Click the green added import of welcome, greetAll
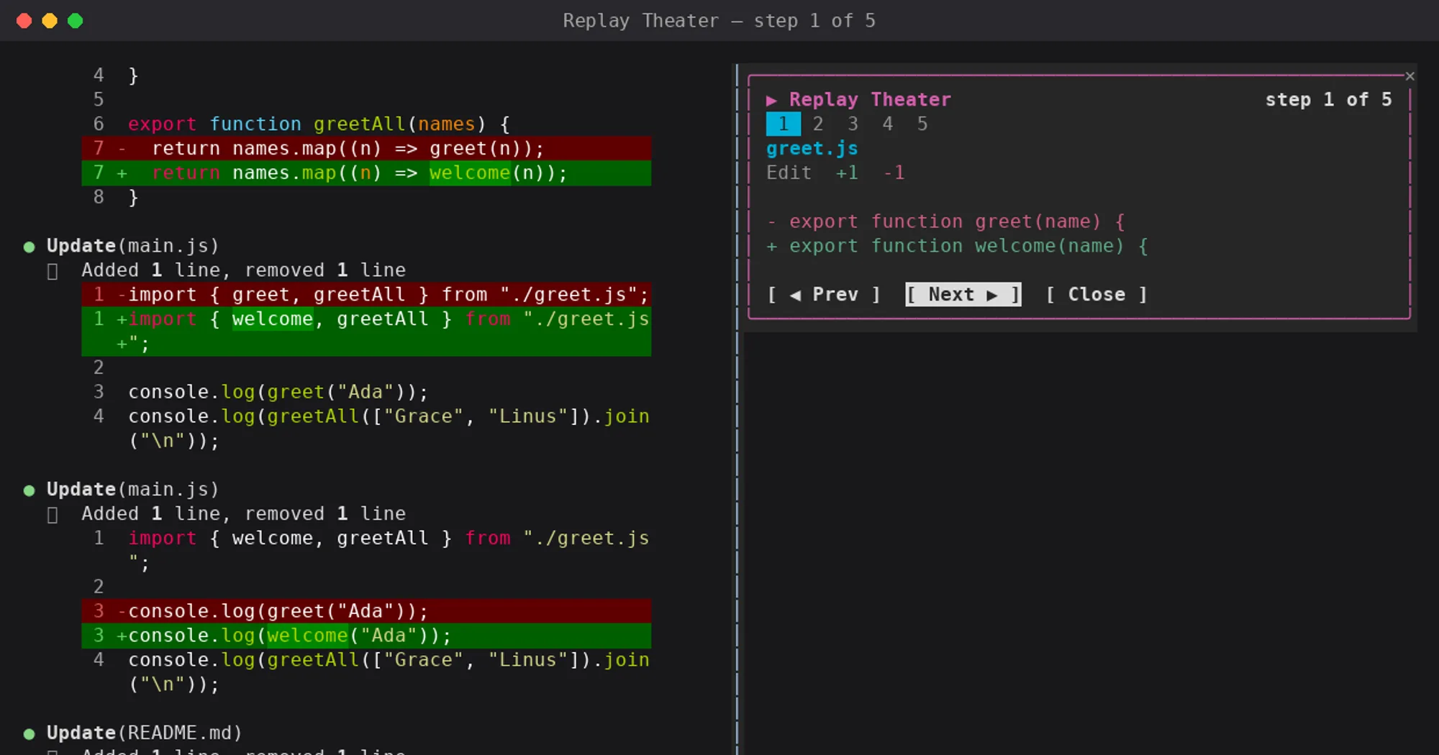Image resolution: width=1439 pixels, height=755 pixels. [366, 331]
